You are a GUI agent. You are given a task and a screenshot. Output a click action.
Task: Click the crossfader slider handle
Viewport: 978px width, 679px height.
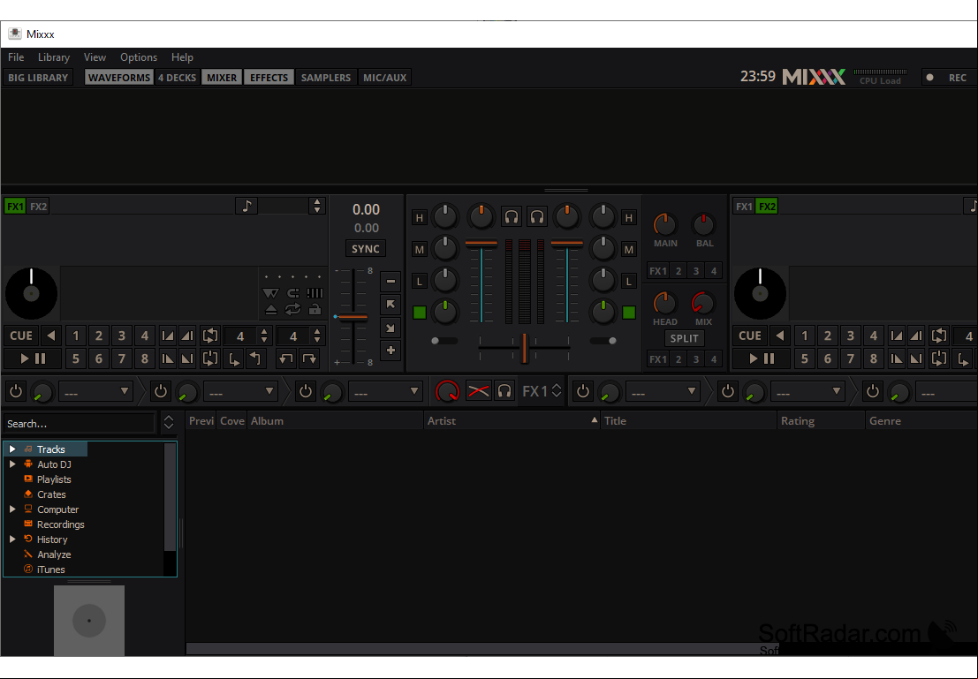coord(525,348)
